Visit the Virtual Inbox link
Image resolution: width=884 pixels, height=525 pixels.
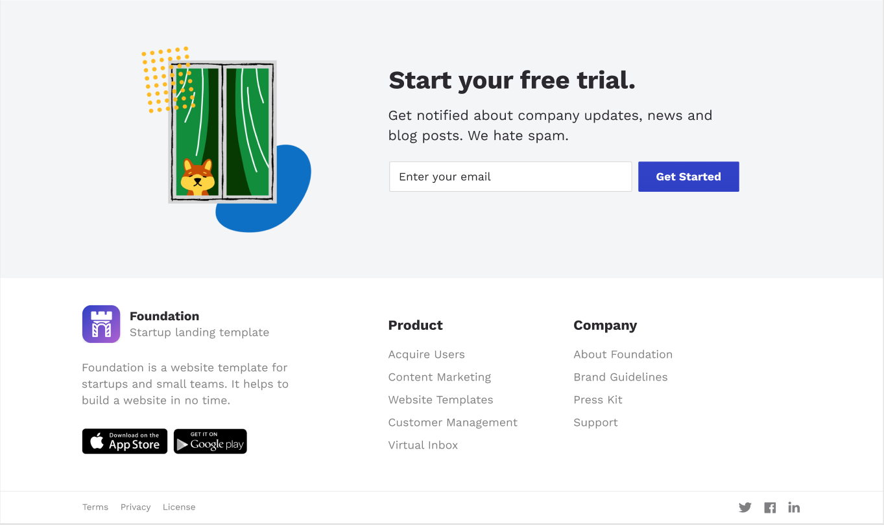[x=423, y=445]
